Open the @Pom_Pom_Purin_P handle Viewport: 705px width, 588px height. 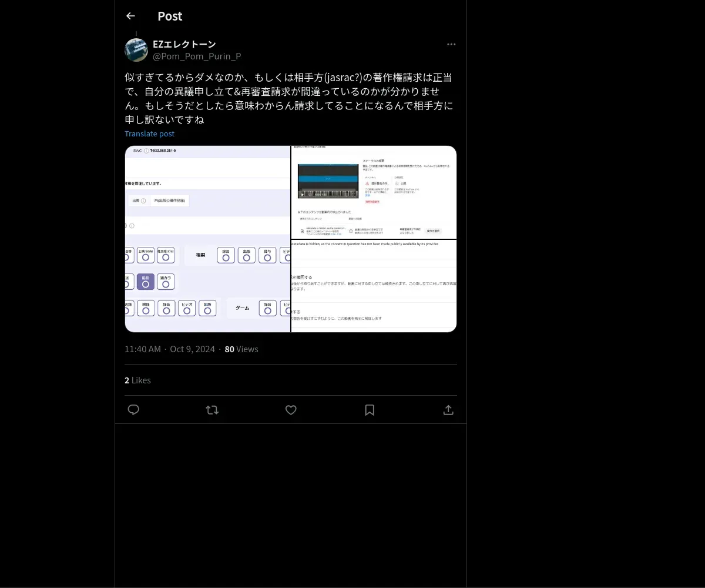(197, 56)
